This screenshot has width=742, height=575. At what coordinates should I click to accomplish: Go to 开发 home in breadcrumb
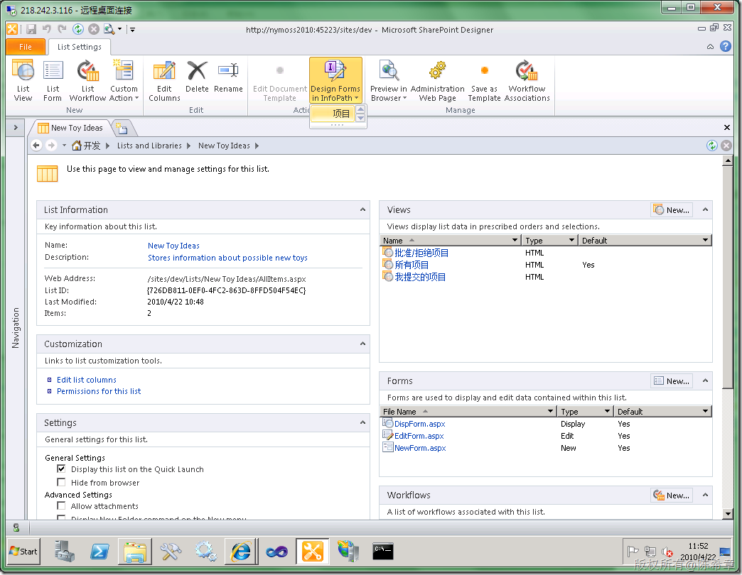coord(87,146)
